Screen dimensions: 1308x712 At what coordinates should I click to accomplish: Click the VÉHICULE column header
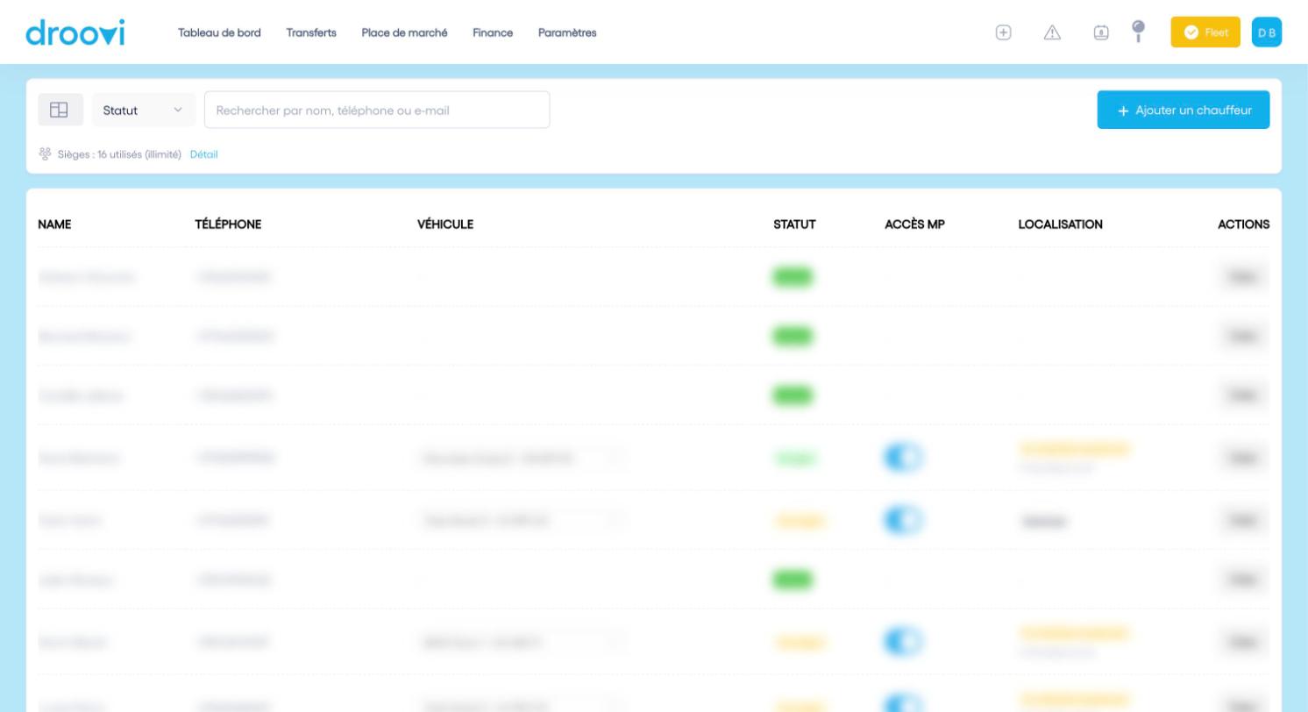click(445, 224)
